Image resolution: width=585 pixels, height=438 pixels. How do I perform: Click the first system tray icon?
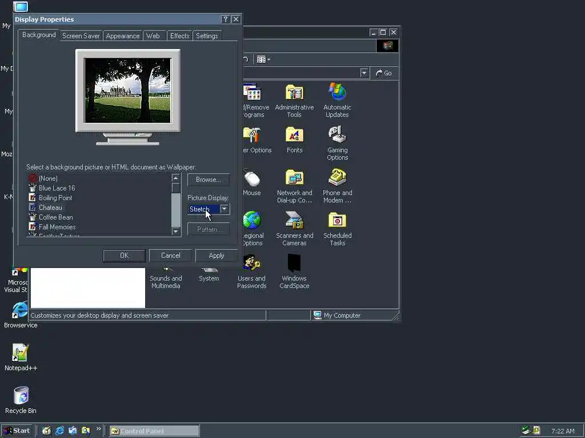coord(526,431)
